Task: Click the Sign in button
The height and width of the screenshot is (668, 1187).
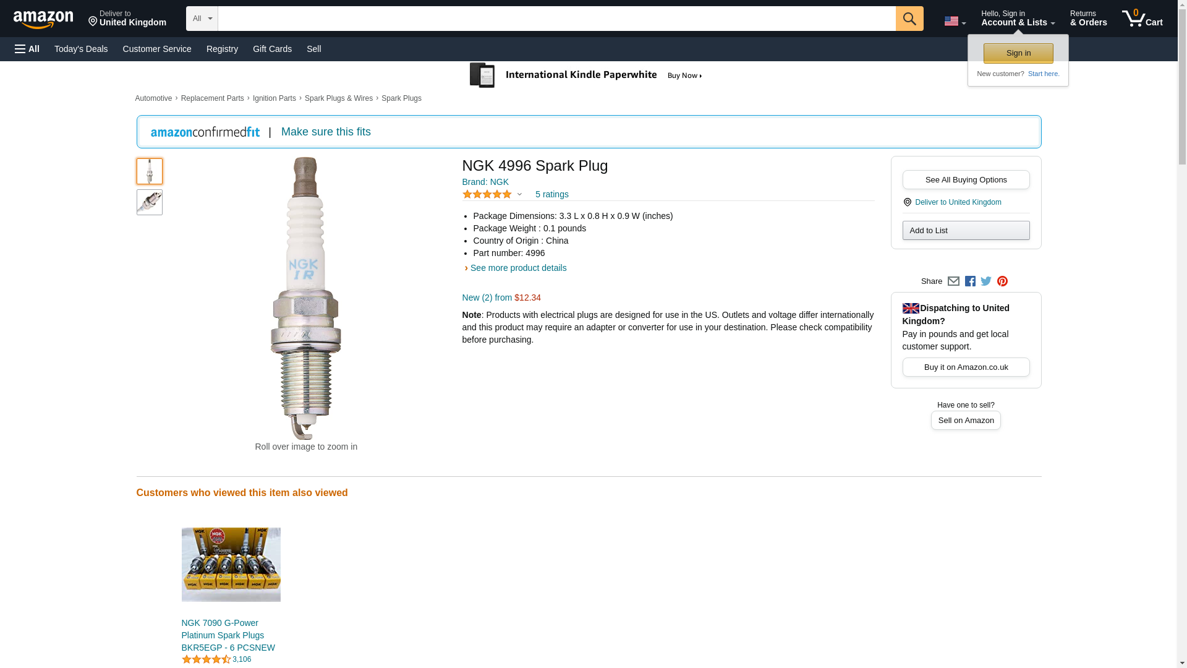Action: point(1018,53)
